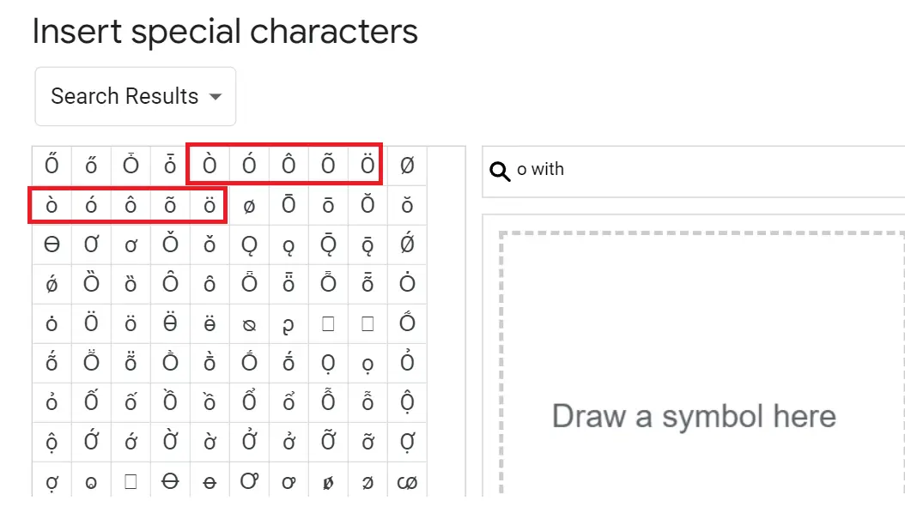
Task: Pick the capital Ơ with horn
Action: (91, 244)
